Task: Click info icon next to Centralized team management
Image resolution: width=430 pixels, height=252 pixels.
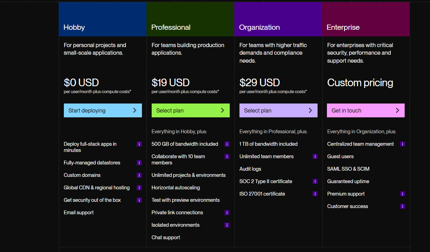Action: tap(403, 144)
